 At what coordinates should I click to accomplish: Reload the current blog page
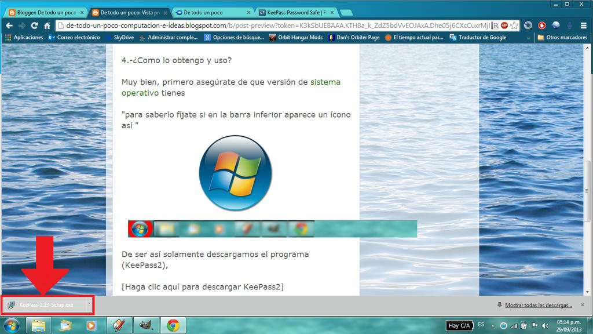tap(34, 26)
